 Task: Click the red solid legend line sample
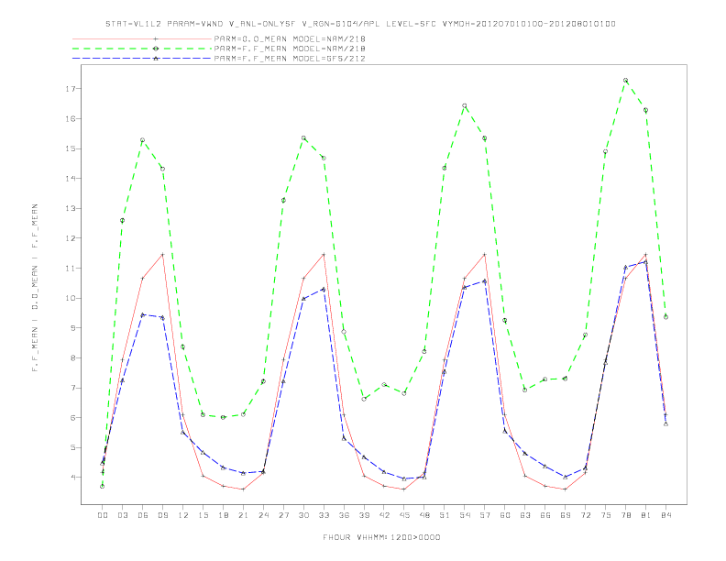point(142,38)
